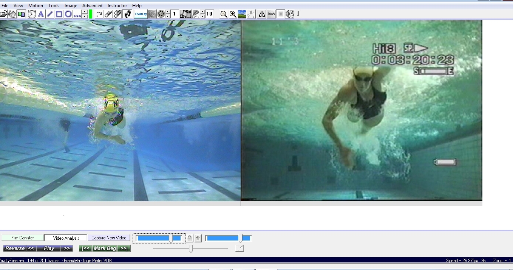Click the Mark Beg button
The height and width of the screenshot is (270, 513).
[105, 248]
